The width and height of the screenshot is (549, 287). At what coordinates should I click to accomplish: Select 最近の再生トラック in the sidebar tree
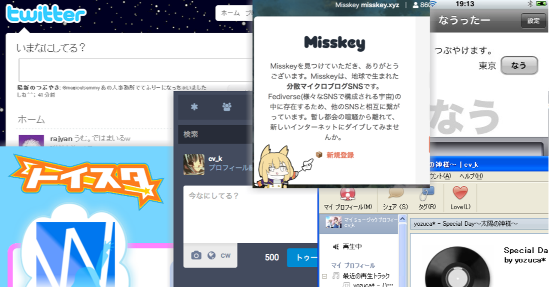click(366, 275)
